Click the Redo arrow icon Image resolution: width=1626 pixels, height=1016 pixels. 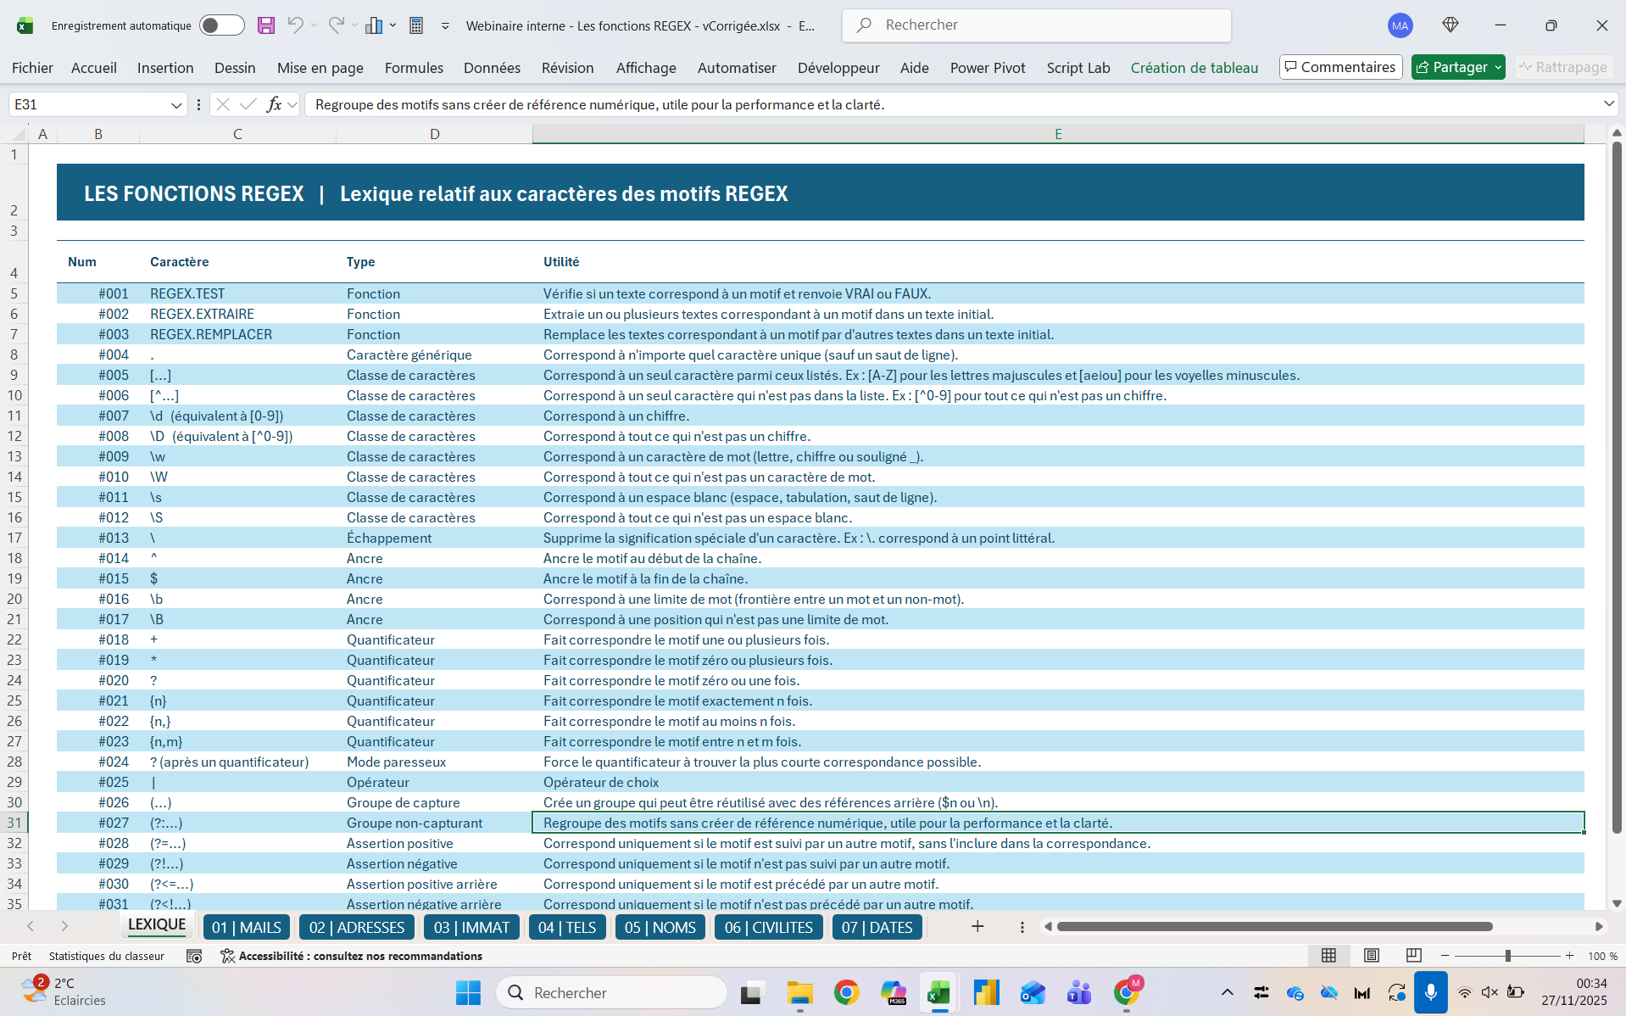[336, 25]
